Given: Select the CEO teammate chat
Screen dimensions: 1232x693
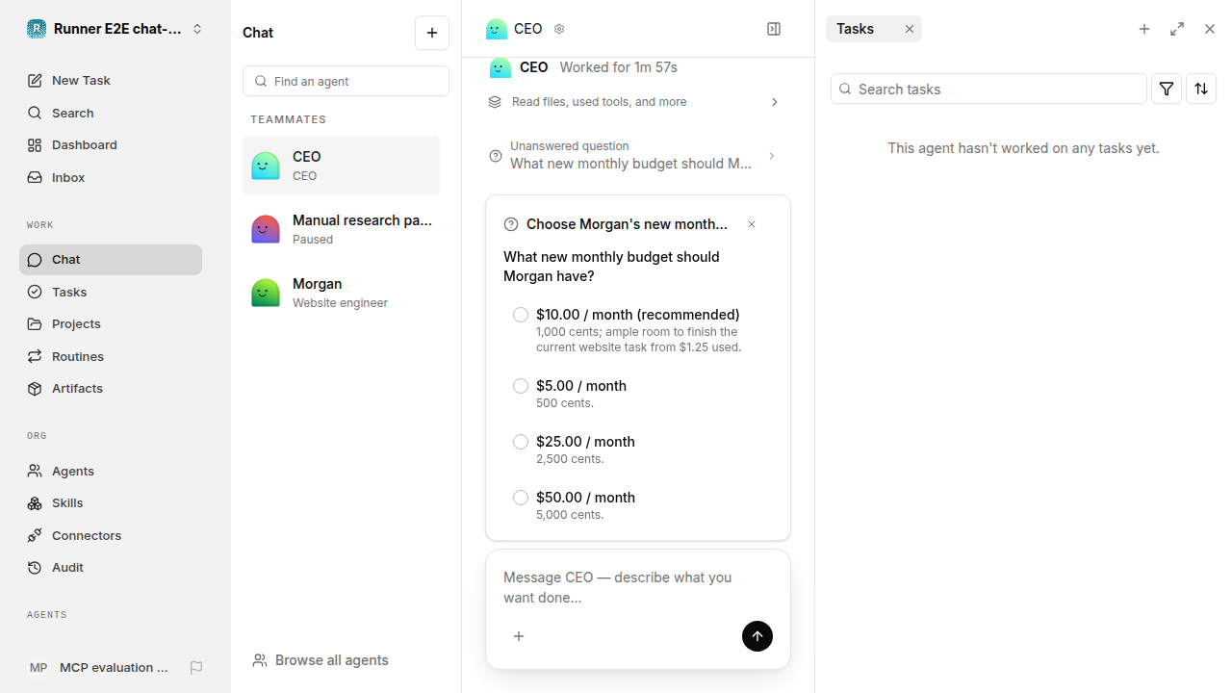Looking at the screenshot, I should 341,166.
